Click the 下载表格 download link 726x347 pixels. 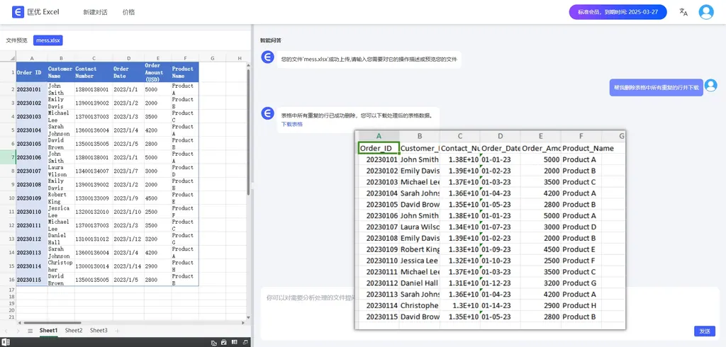click(x=291, y=124)
